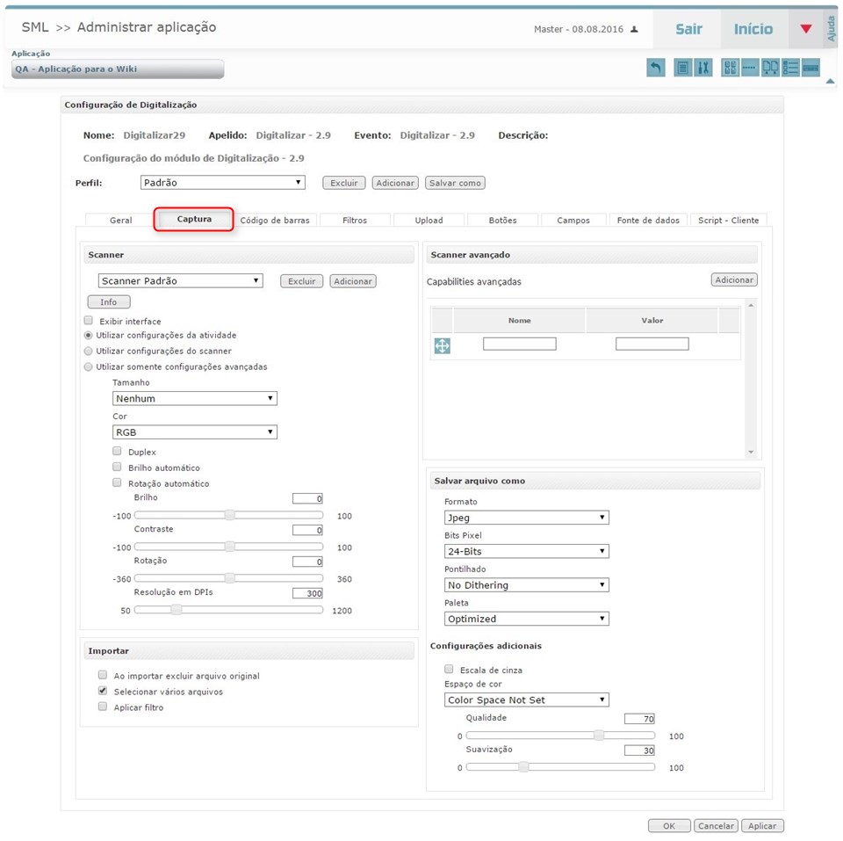Screen dimensions: 843x841
Task: Enable the Duplex checkbox
Action: [118, 452]
